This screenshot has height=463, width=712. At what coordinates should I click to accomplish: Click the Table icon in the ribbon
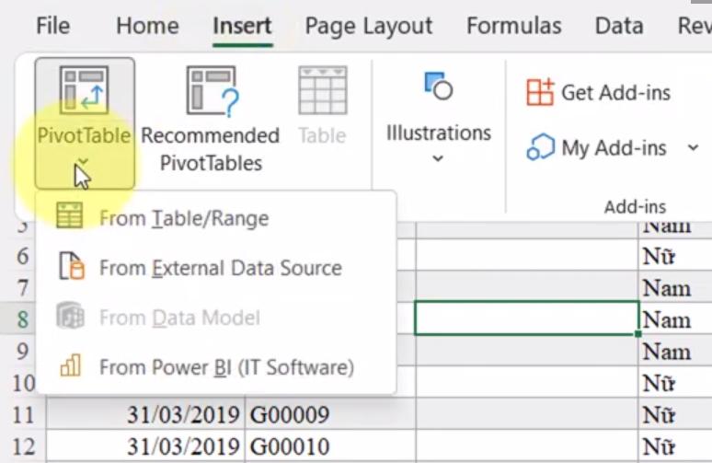[323, 90]
